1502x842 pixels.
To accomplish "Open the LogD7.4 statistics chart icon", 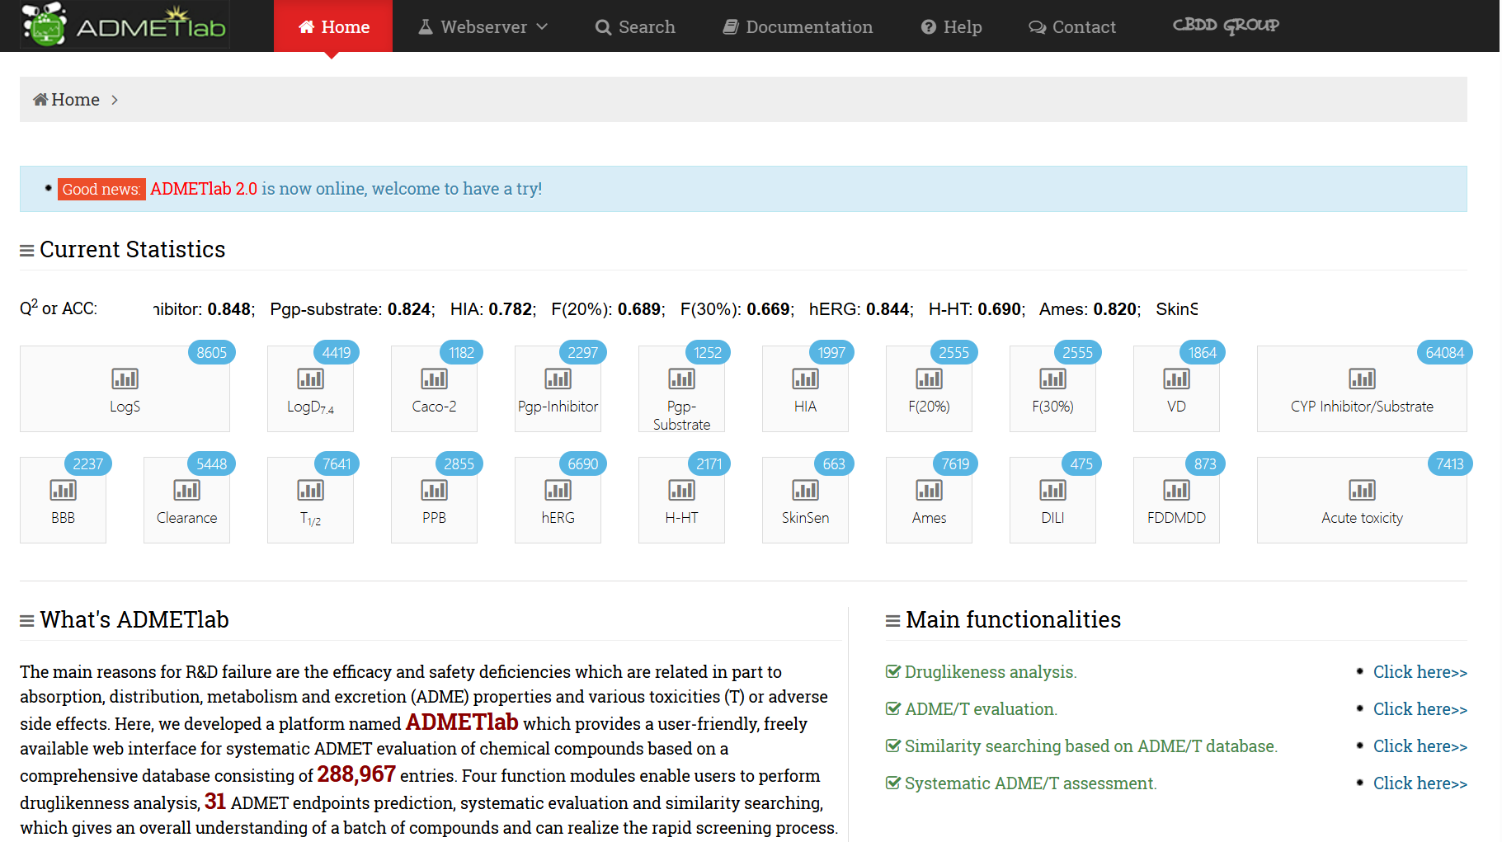I will (310, 379).
